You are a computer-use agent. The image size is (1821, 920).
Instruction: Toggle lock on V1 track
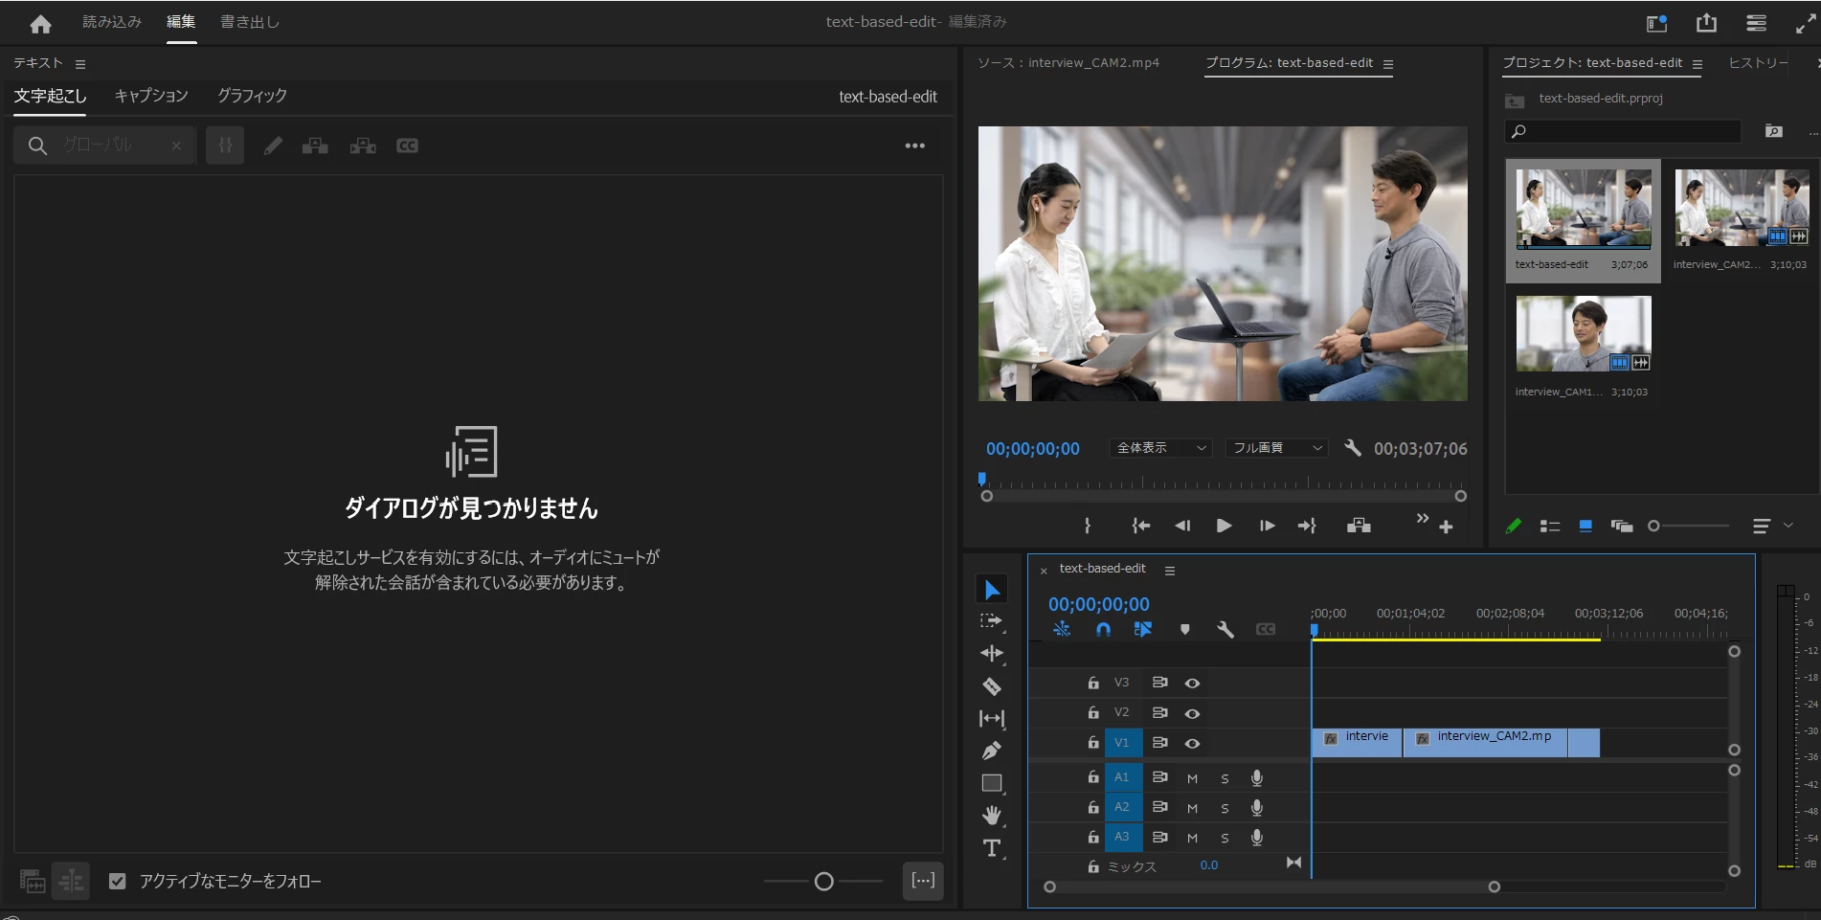[x=1092, y=742]
